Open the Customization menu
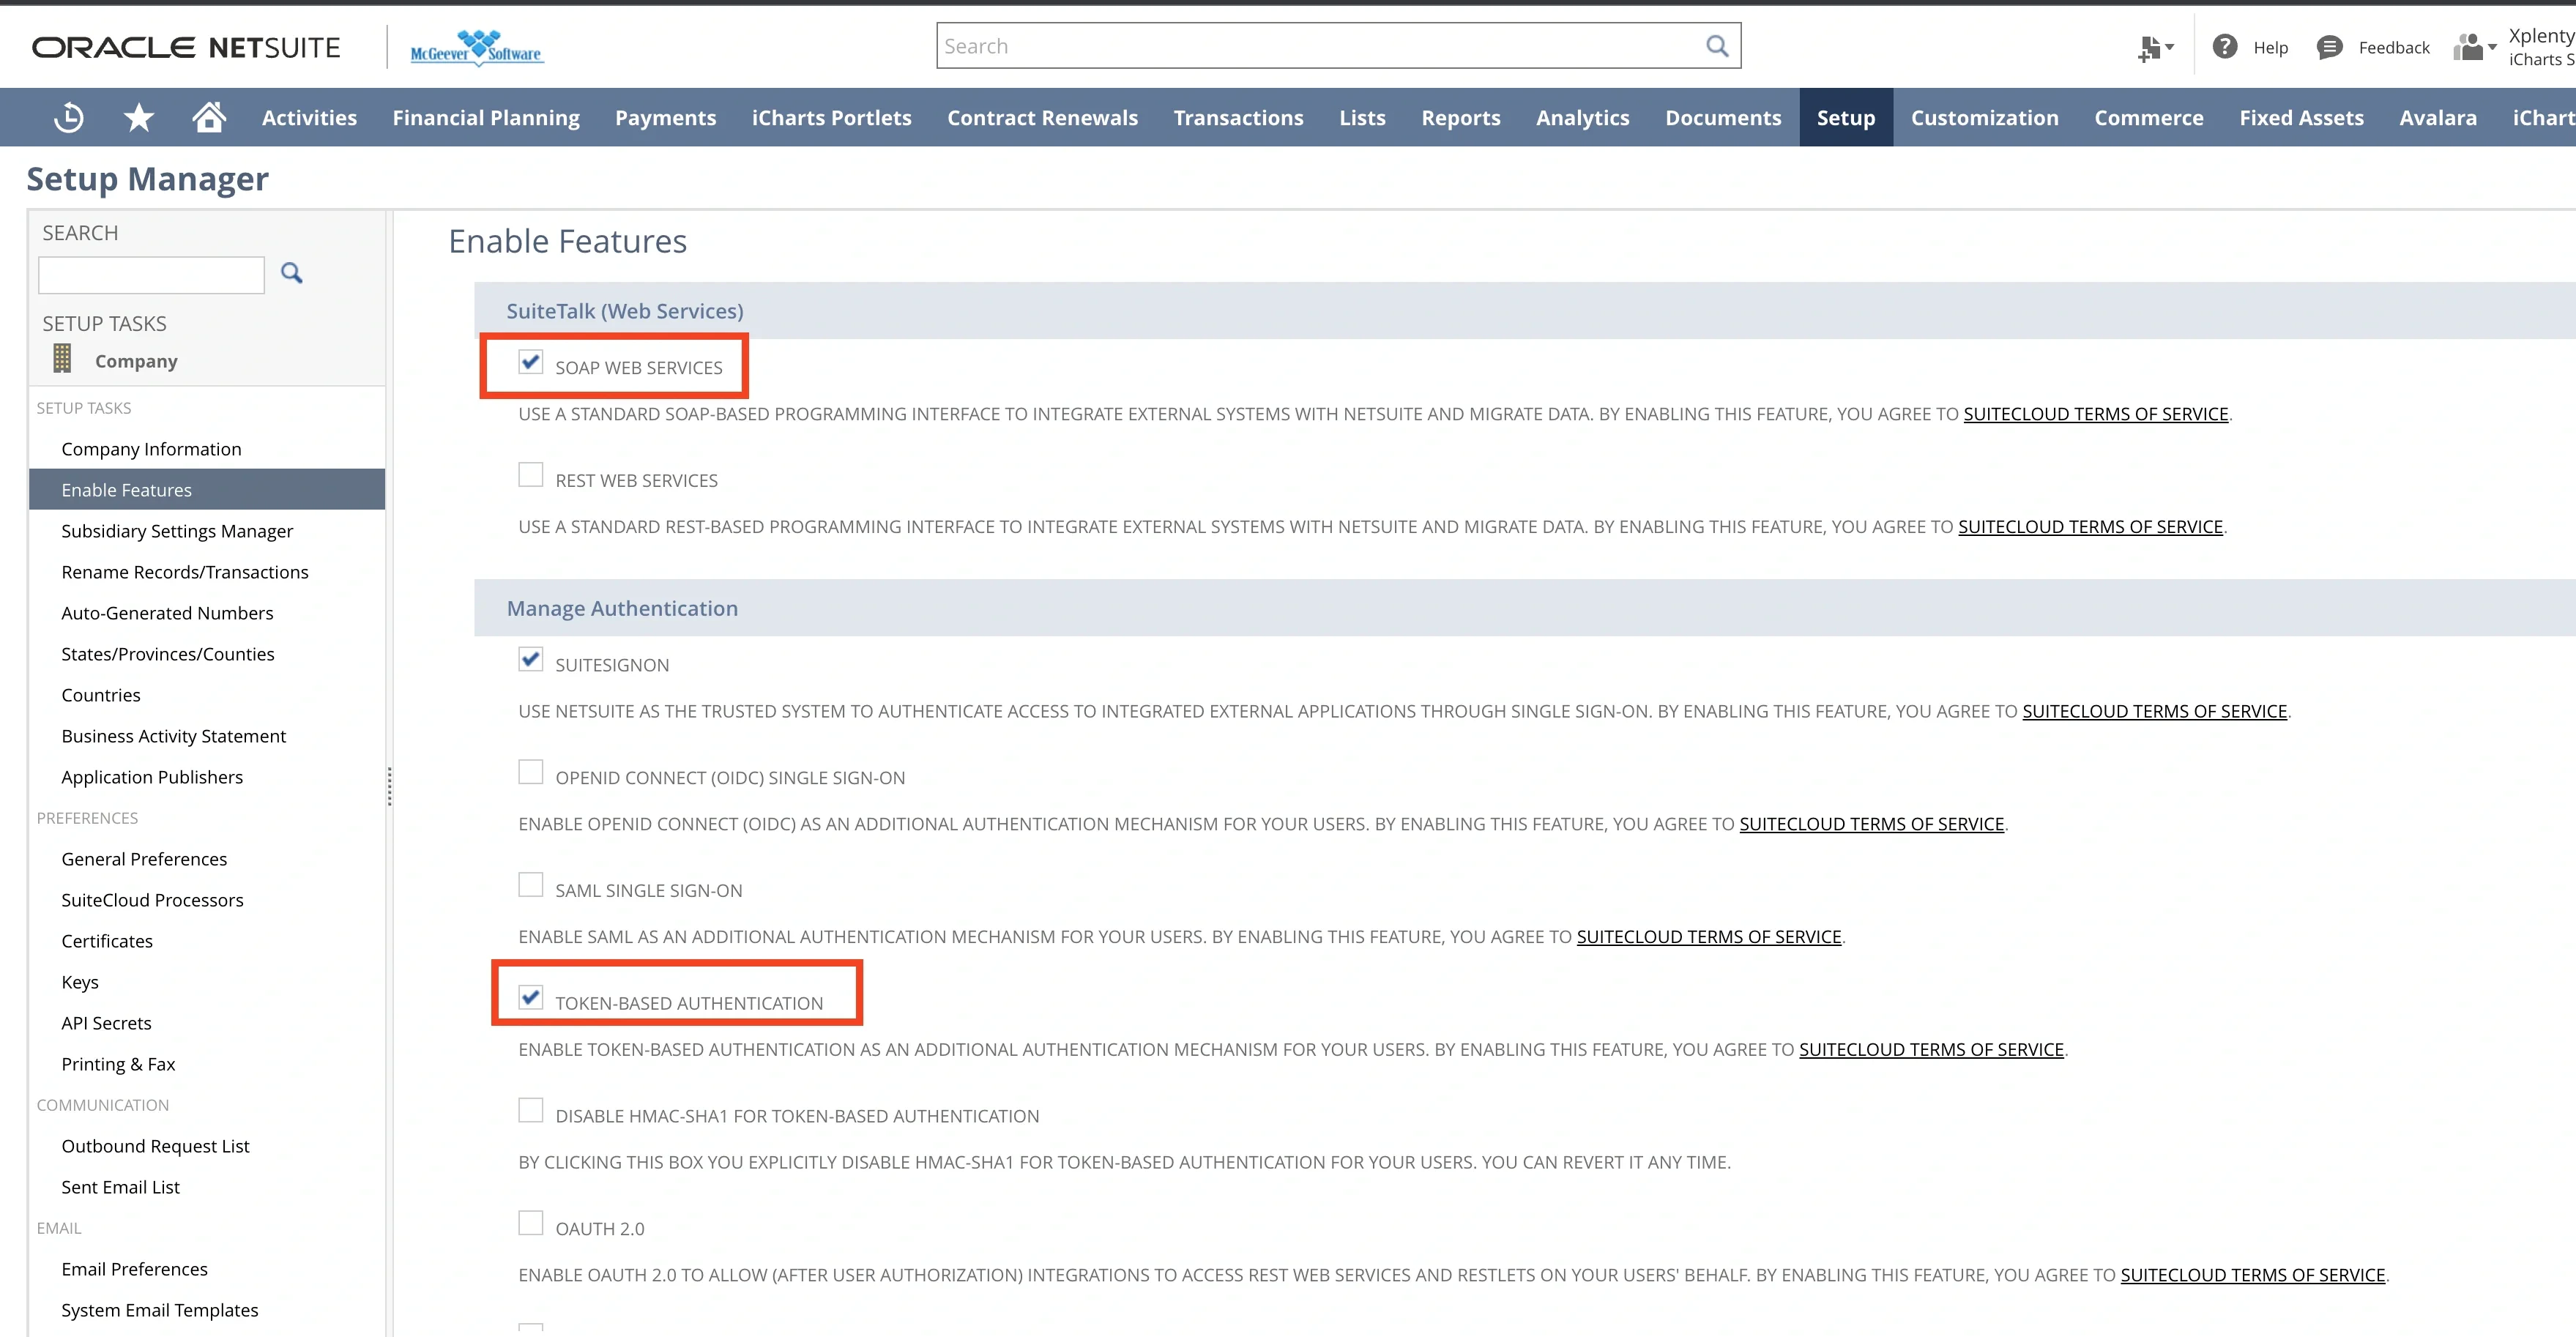The image size is (2576, 1337). pyautogui.click(x=1984, y=118)
